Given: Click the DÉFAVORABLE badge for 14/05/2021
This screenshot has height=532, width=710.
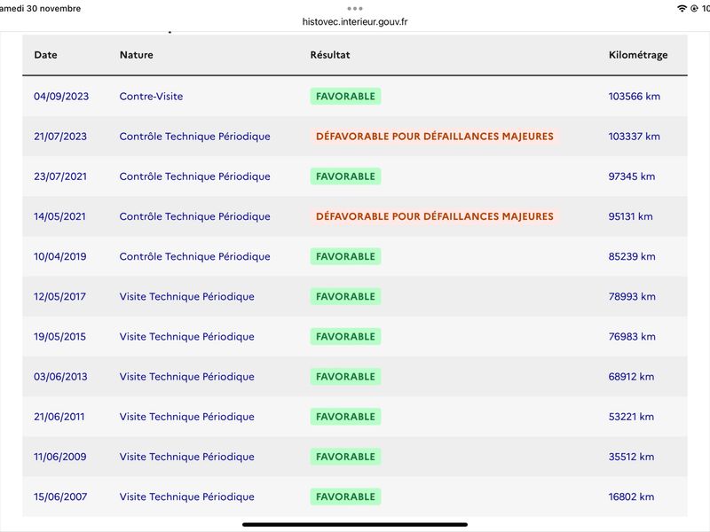Looking at the screenshot, I should [x=435, y=216].
